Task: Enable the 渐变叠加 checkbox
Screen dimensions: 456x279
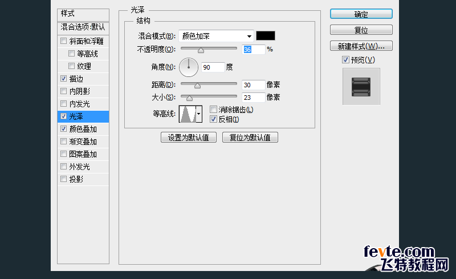Action: pos(63,141)
